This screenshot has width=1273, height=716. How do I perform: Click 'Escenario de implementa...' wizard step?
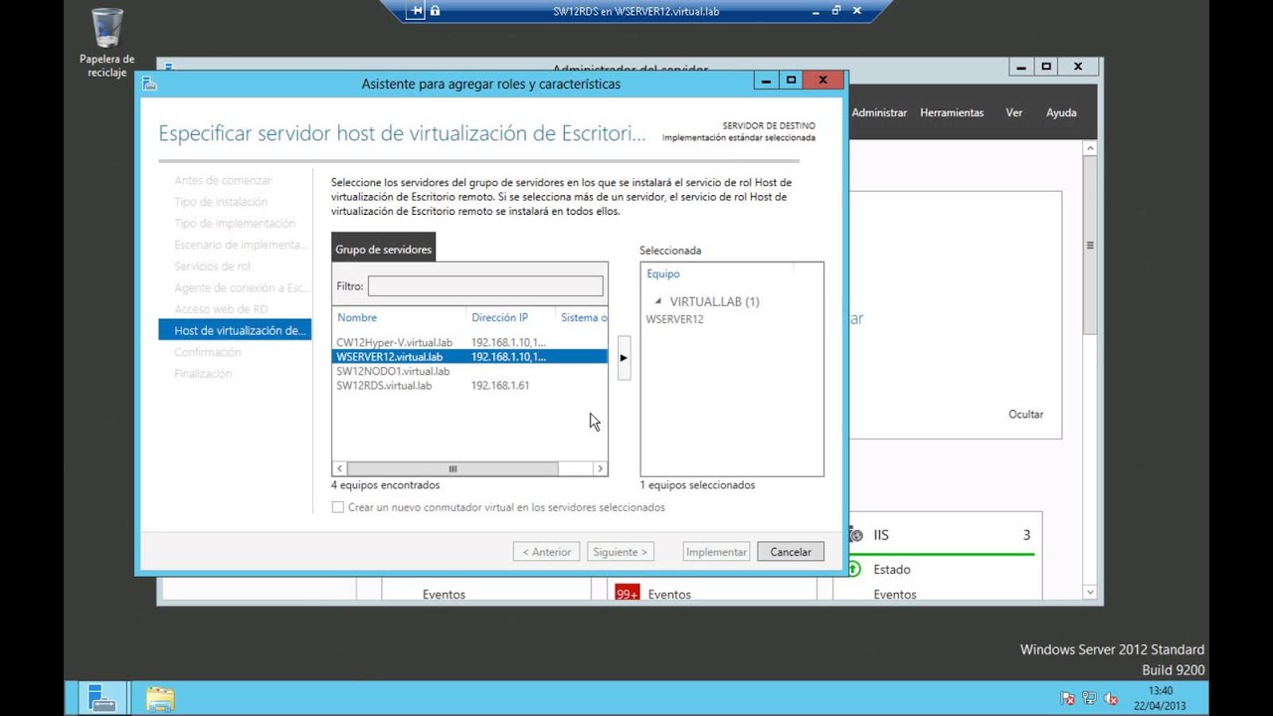(240, 245)
